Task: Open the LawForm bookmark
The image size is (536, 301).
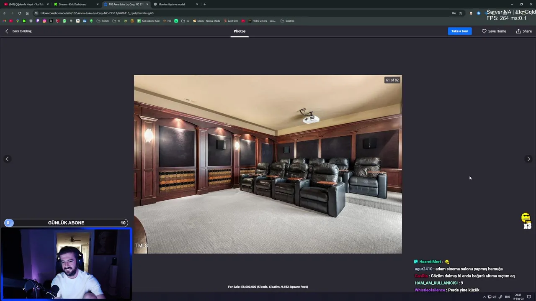Action: [x=231, y=21]
